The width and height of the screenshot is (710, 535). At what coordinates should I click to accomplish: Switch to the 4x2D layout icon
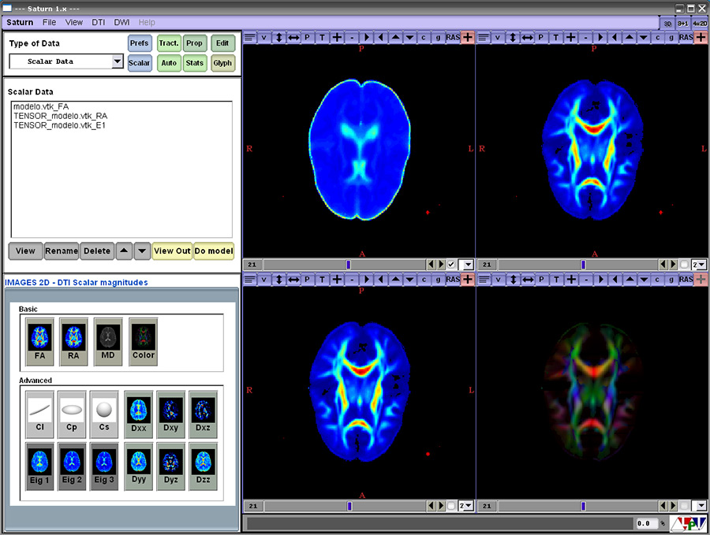tap(700, 24)
